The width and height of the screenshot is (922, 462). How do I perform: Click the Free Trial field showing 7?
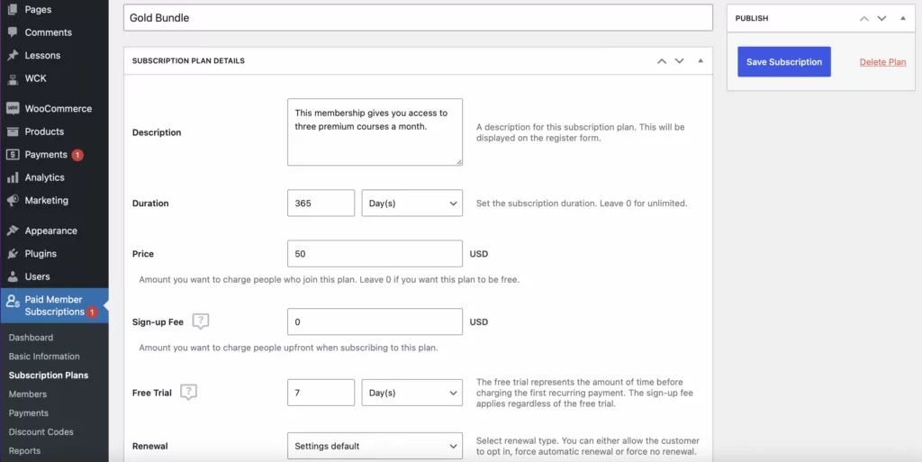tap(321, 393)
